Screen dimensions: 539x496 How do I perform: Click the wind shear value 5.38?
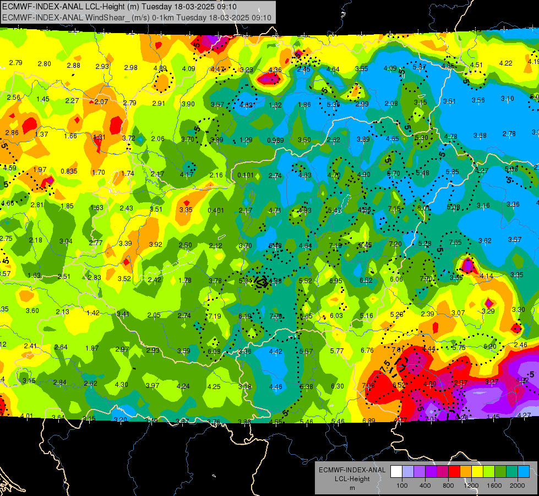(x=306, y=386)
